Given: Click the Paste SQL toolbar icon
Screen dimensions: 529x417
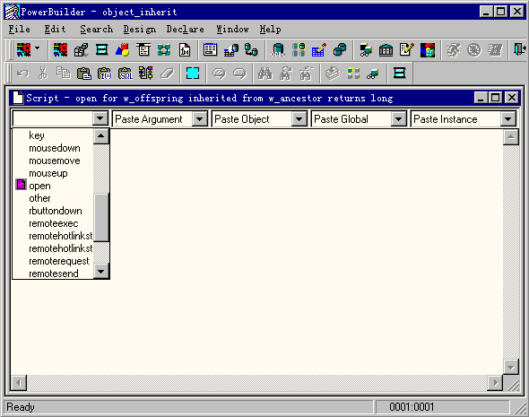Looking at the screenshot, I should tap(126, 74).
